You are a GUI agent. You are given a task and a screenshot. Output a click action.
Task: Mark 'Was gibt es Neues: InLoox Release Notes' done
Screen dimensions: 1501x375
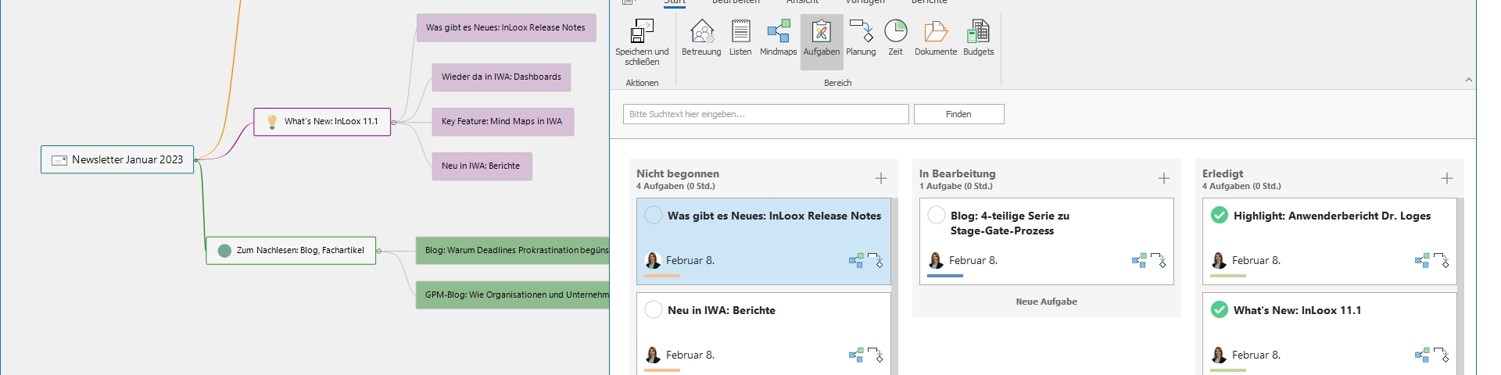pyautogui.click(x=654, y=216)
